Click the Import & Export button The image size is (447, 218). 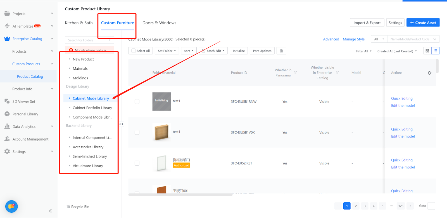(367, 23)
